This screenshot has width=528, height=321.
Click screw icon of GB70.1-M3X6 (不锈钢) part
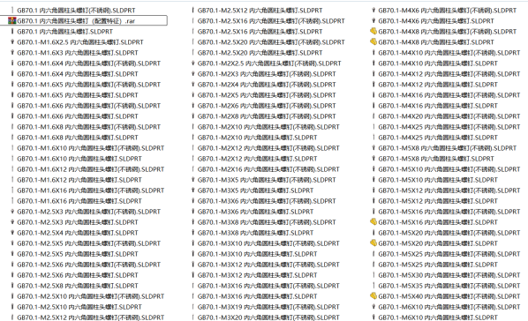click(193, 201)
